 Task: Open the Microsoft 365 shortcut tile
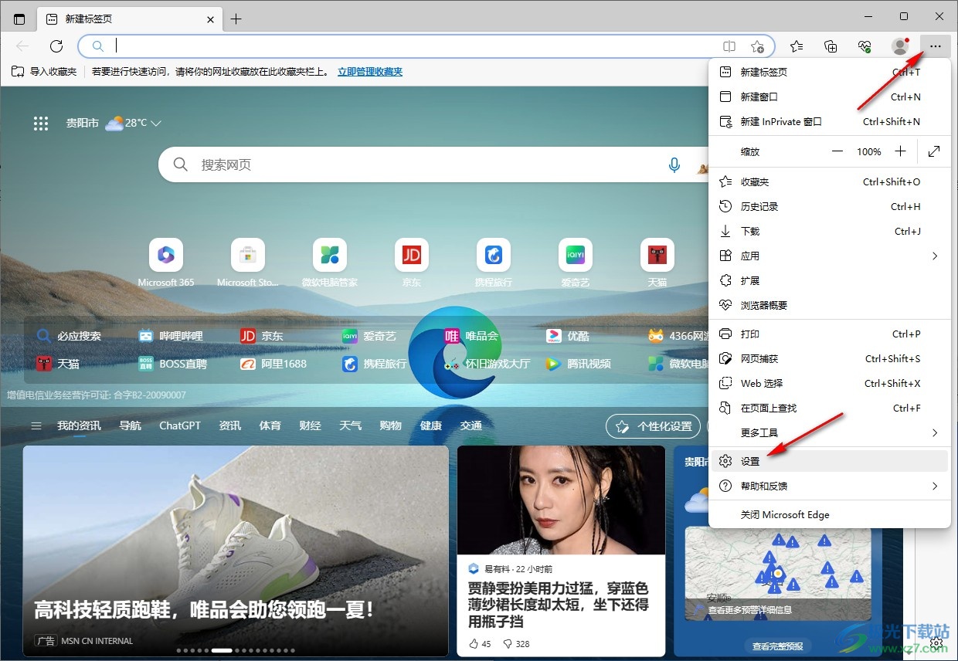(x=166, y=263)
